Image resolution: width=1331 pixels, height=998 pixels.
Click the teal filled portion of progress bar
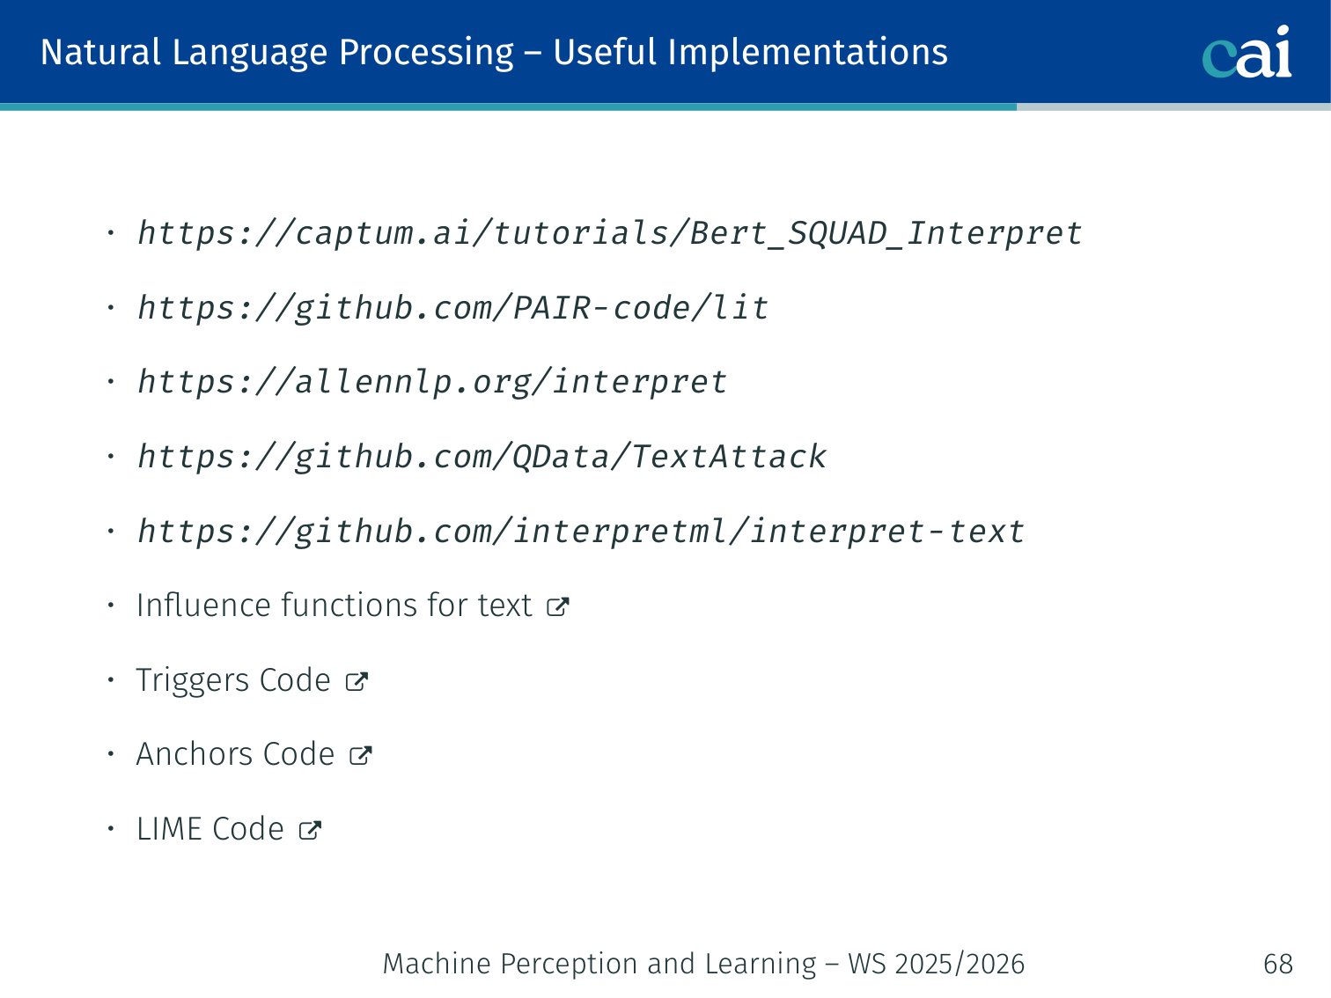click(508, 106)
